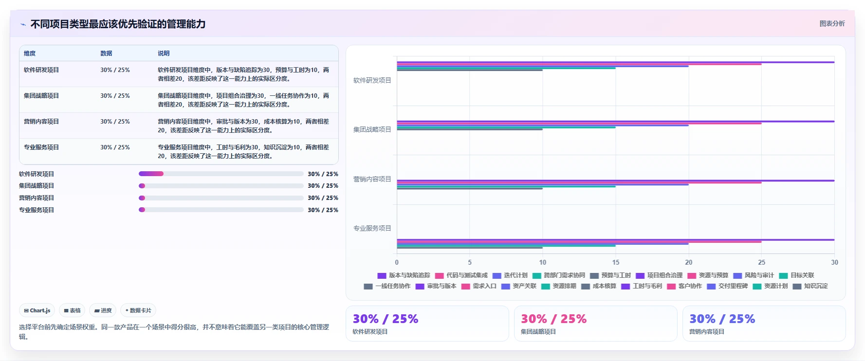The width and height of the screenshot is (865, 361).
Task: Toggle the 审批与版本 legend entry
Action: [436, 286]
